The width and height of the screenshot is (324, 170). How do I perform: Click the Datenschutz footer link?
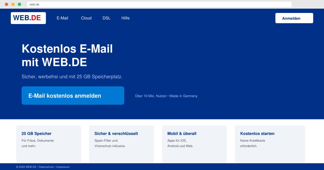pyautogui.click(x=46, y=167)
